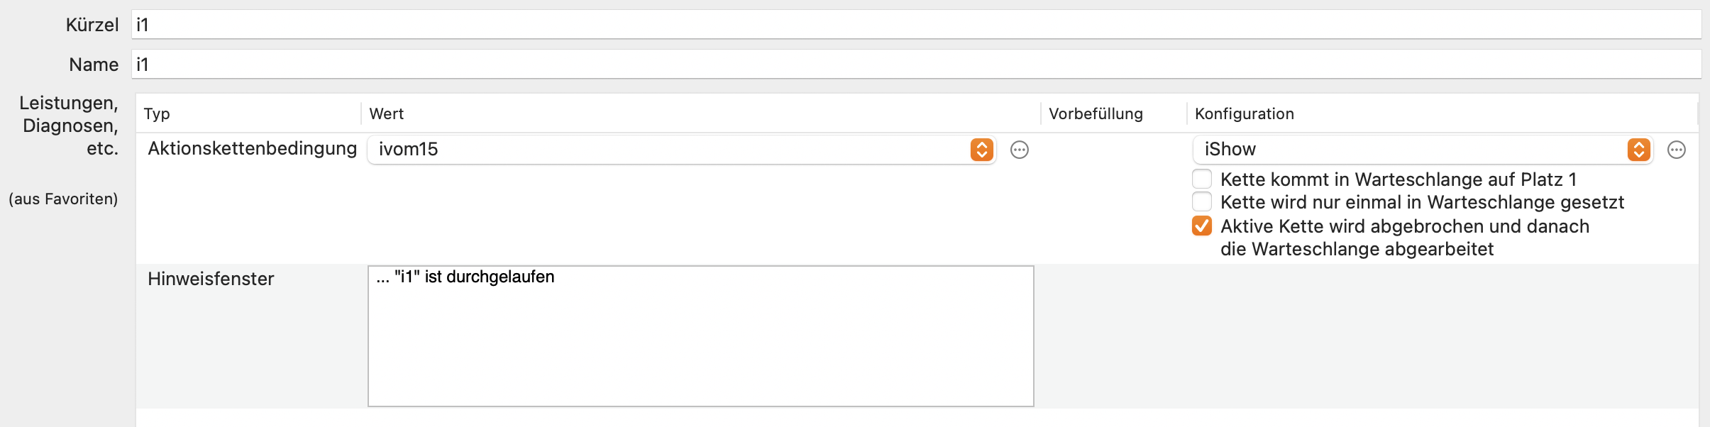Click the Kürzel input field
This screenshot has width=1710, height=427.
point(916,25)
